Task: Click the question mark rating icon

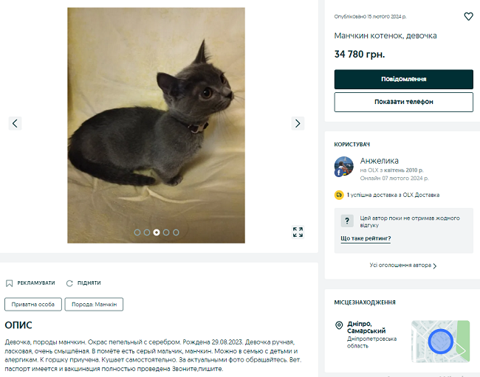Action: (x=347, y=221)
